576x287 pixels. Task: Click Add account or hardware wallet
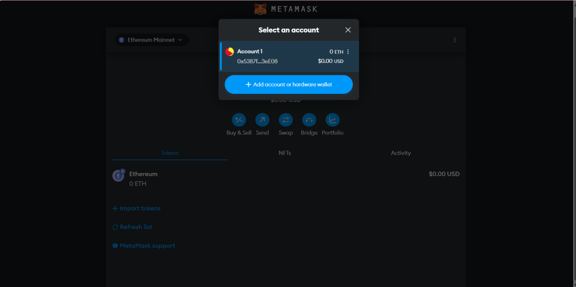(289, 84)
